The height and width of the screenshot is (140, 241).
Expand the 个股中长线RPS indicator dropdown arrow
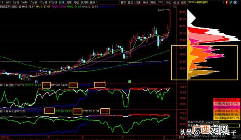point(2,111)
